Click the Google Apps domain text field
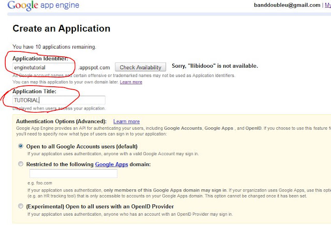 point(73,173)
